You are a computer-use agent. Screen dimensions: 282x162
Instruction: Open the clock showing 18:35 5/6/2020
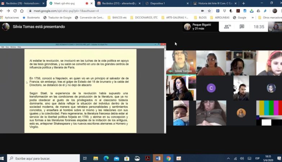268,158
